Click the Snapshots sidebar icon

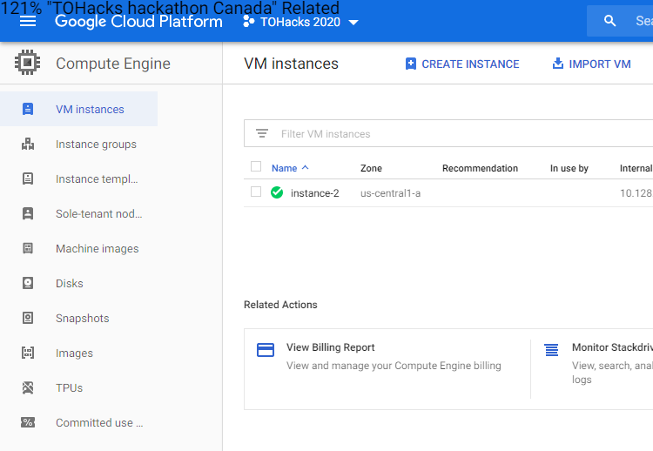point(28,319)
